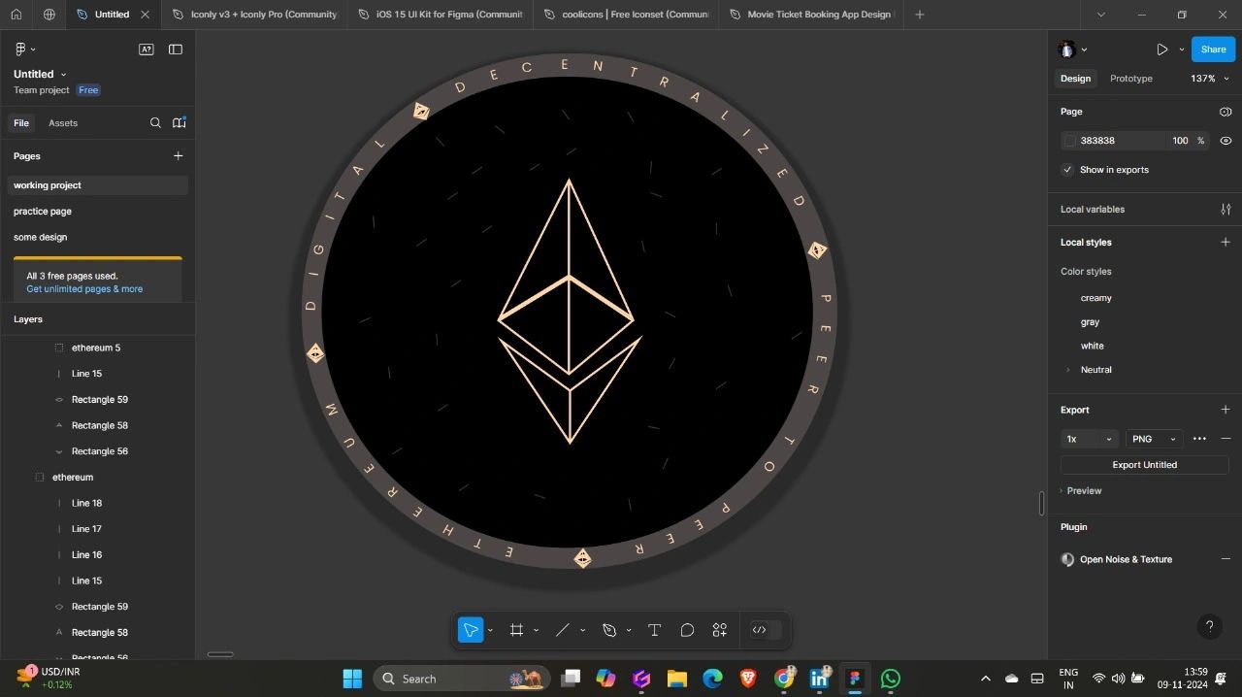This screenshot has height=697, width=1242.
Task: Select the Line shape tool
Action: [x=562, y=630]
